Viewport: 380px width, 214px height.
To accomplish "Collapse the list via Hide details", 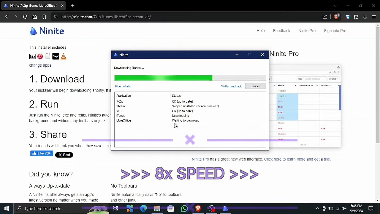I will tap(123, 86).
